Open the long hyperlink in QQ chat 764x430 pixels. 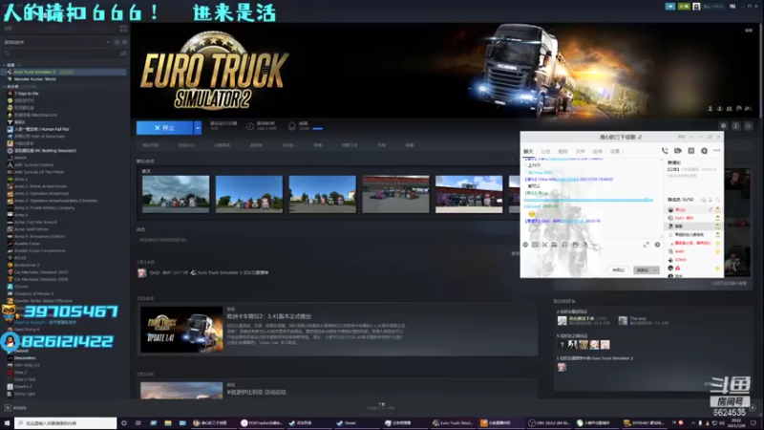click(588, 200)
